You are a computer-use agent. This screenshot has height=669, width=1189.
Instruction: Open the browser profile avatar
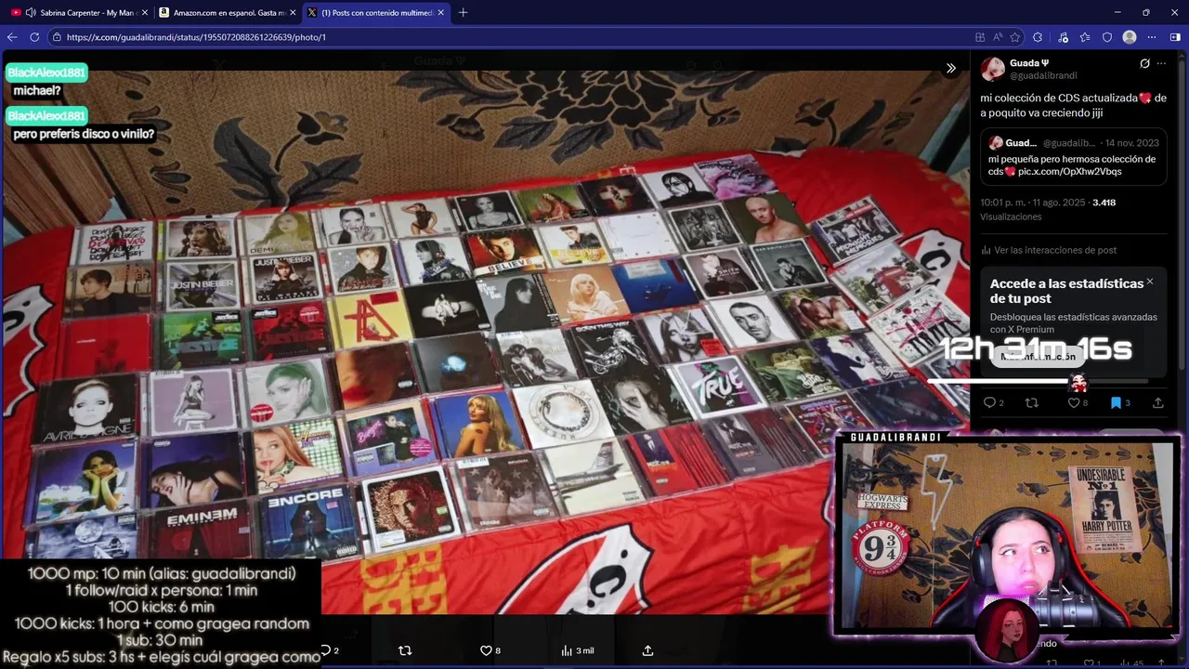click(1130, 37)
